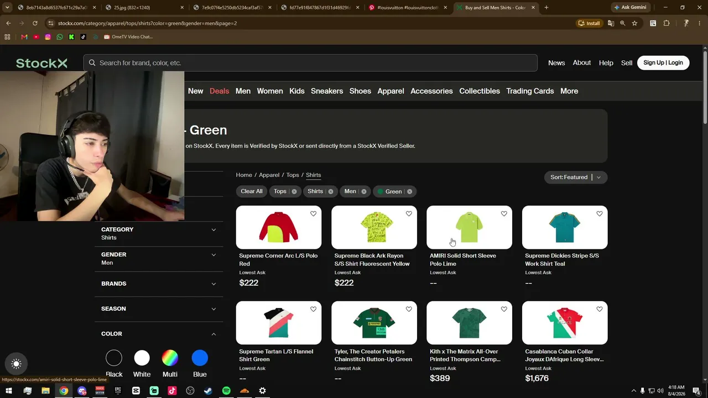The image size is (708, 398).
Task: Select the White color swatch
Action: [142, 358]
